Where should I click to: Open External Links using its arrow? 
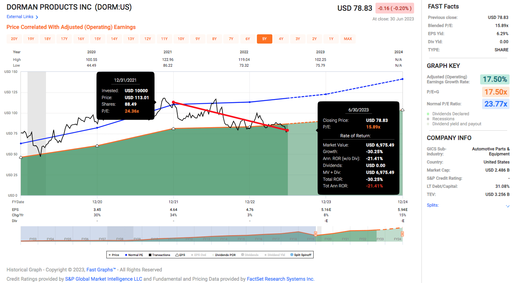(x=37, y=17)
